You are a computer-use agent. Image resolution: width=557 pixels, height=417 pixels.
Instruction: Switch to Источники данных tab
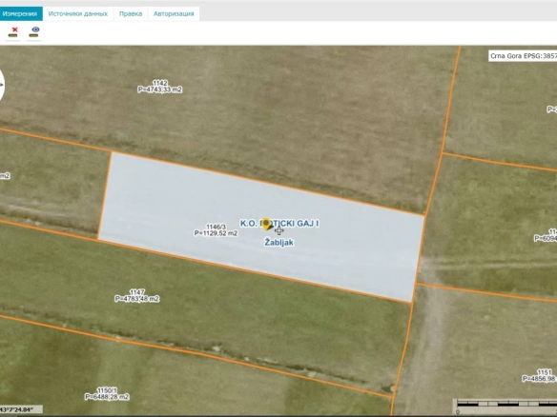click(78, 14)
